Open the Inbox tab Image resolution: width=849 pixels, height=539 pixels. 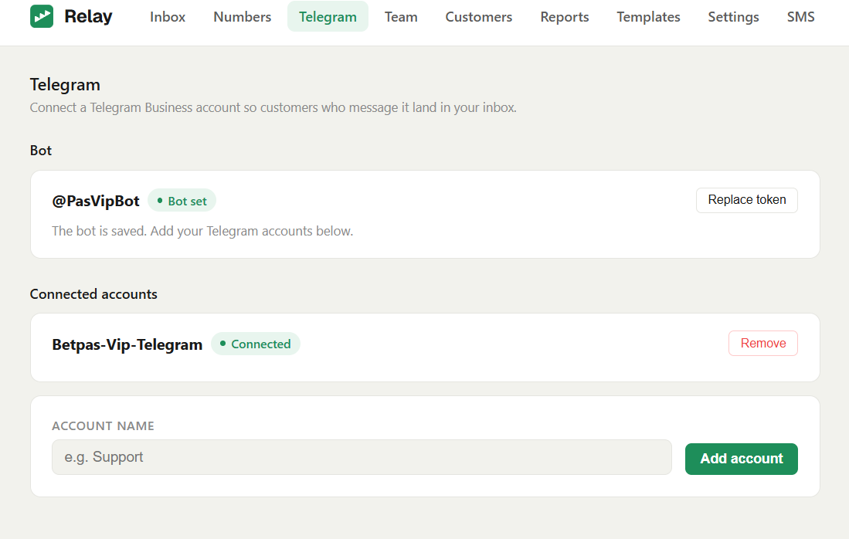point(168,17)
